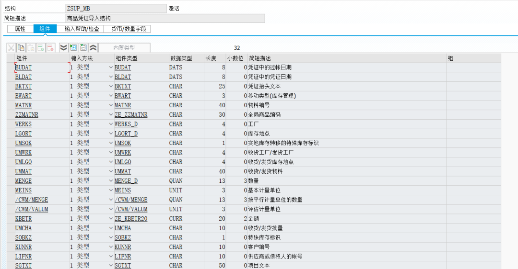Screen dimensions: 518x269
Task: Select the 组件 tab
Action: [45, 29]
